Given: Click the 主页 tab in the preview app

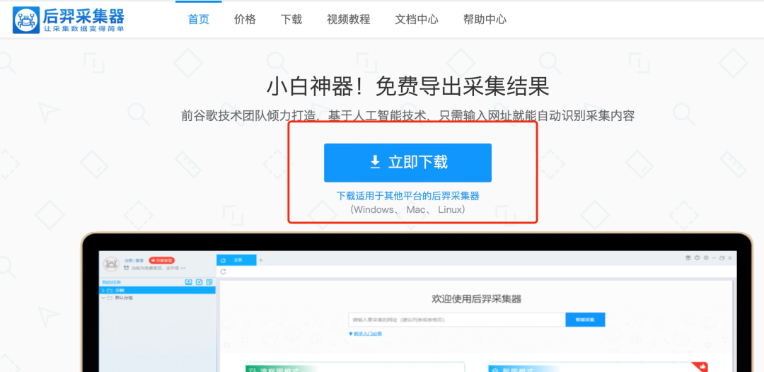Looking at the screenshot, I should 236,260.
